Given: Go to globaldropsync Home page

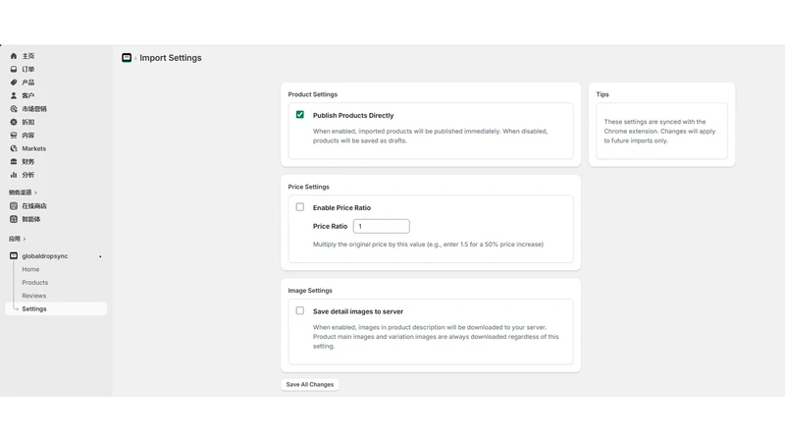Looking at the screenshot, I should [x=30, y=269].
